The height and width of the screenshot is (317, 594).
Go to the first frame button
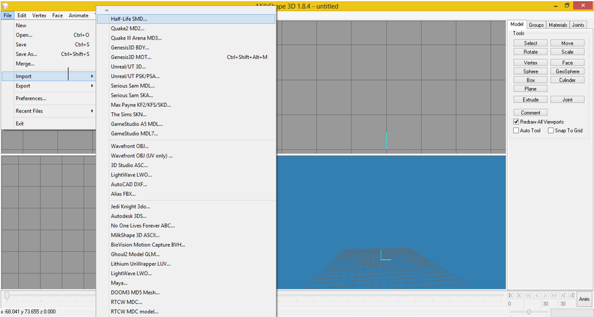pyautogui.click(x=520, y=295)
